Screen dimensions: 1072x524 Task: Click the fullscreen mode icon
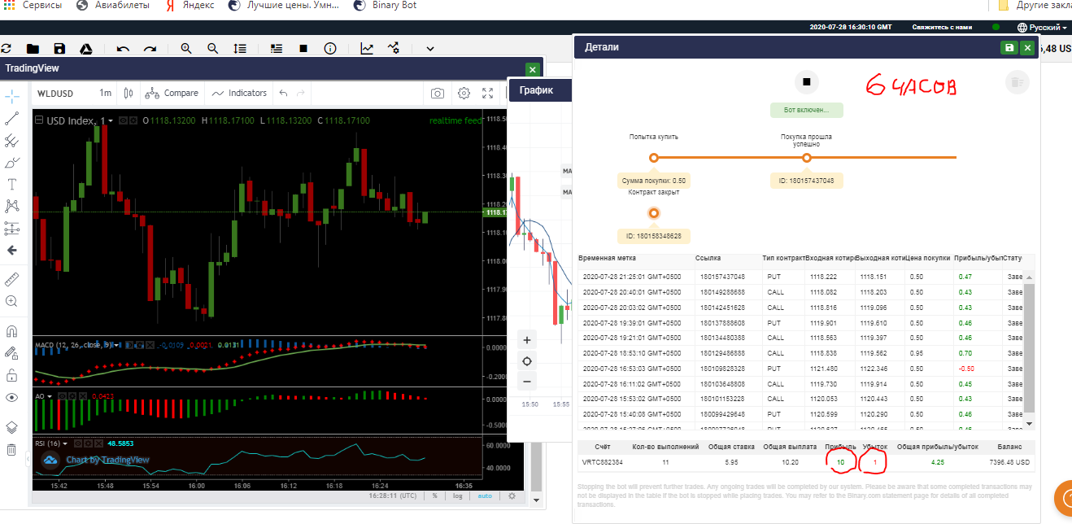(x=488, y=94)
